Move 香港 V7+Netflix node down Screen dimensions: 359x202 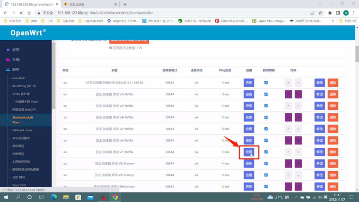[298, 152]
